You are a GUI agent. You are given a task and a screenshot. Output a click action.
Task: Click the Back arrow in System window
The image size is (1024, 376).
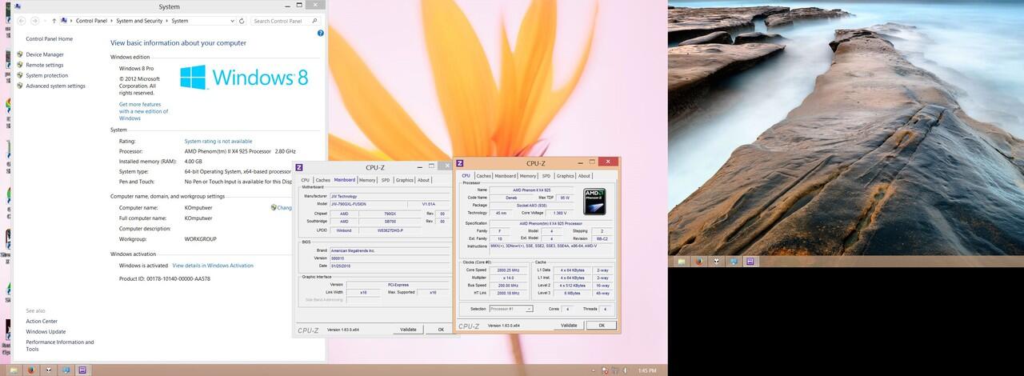pyautogui.click(x=21, y=21)
